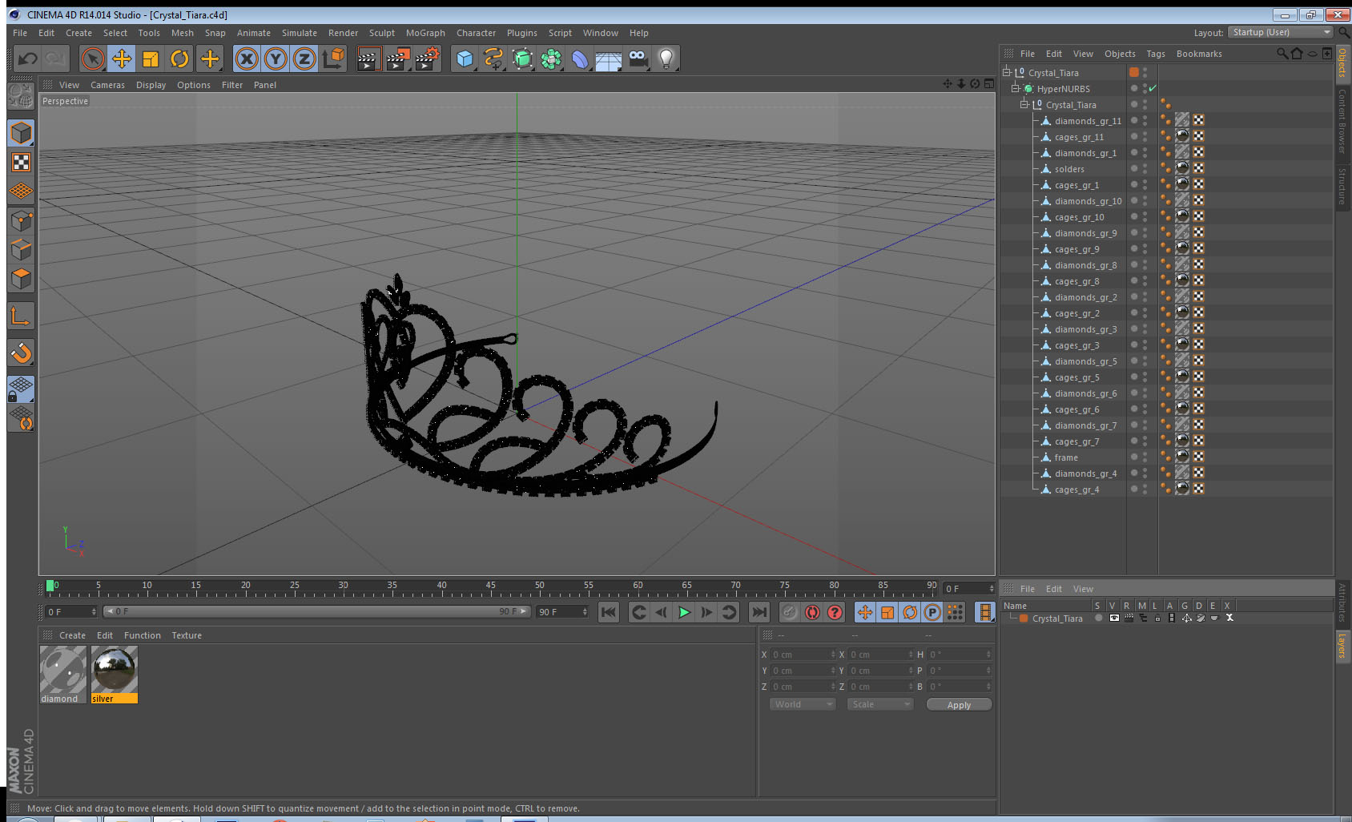
Task: Toggle solo for Crystal_Tiara layer
Action: click(1099, 618)
